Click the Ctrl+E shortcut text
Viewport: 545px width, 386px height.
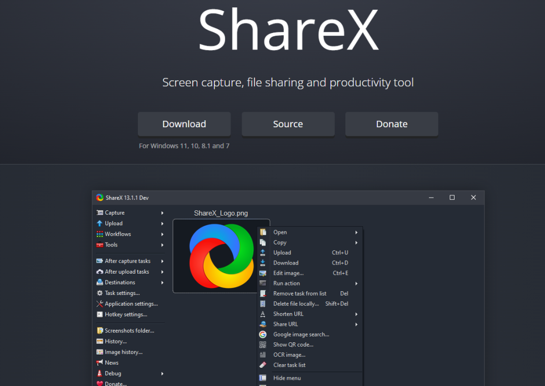[340, 273]
